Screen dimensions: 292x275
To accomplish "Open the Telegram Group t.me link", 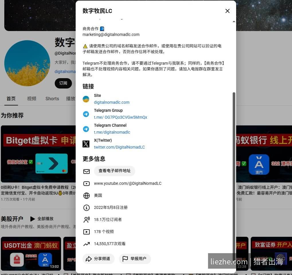I will tap(120, 117).
